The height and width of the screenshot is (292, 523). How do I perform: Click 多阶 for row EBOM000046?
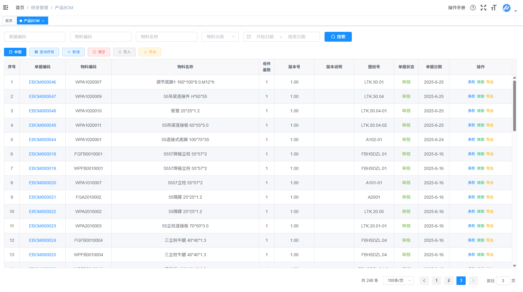coord(471,82)
